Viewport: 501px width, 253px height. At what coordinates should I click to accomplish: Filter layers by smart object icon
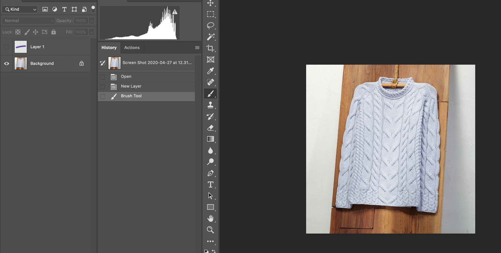84,9
